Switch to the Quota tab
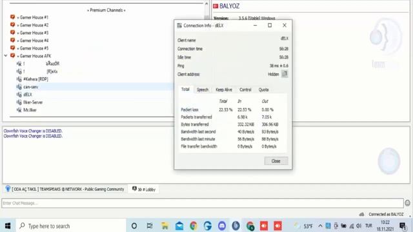The height and width of the screenshot is (232, 413). (x=263, y=90)
